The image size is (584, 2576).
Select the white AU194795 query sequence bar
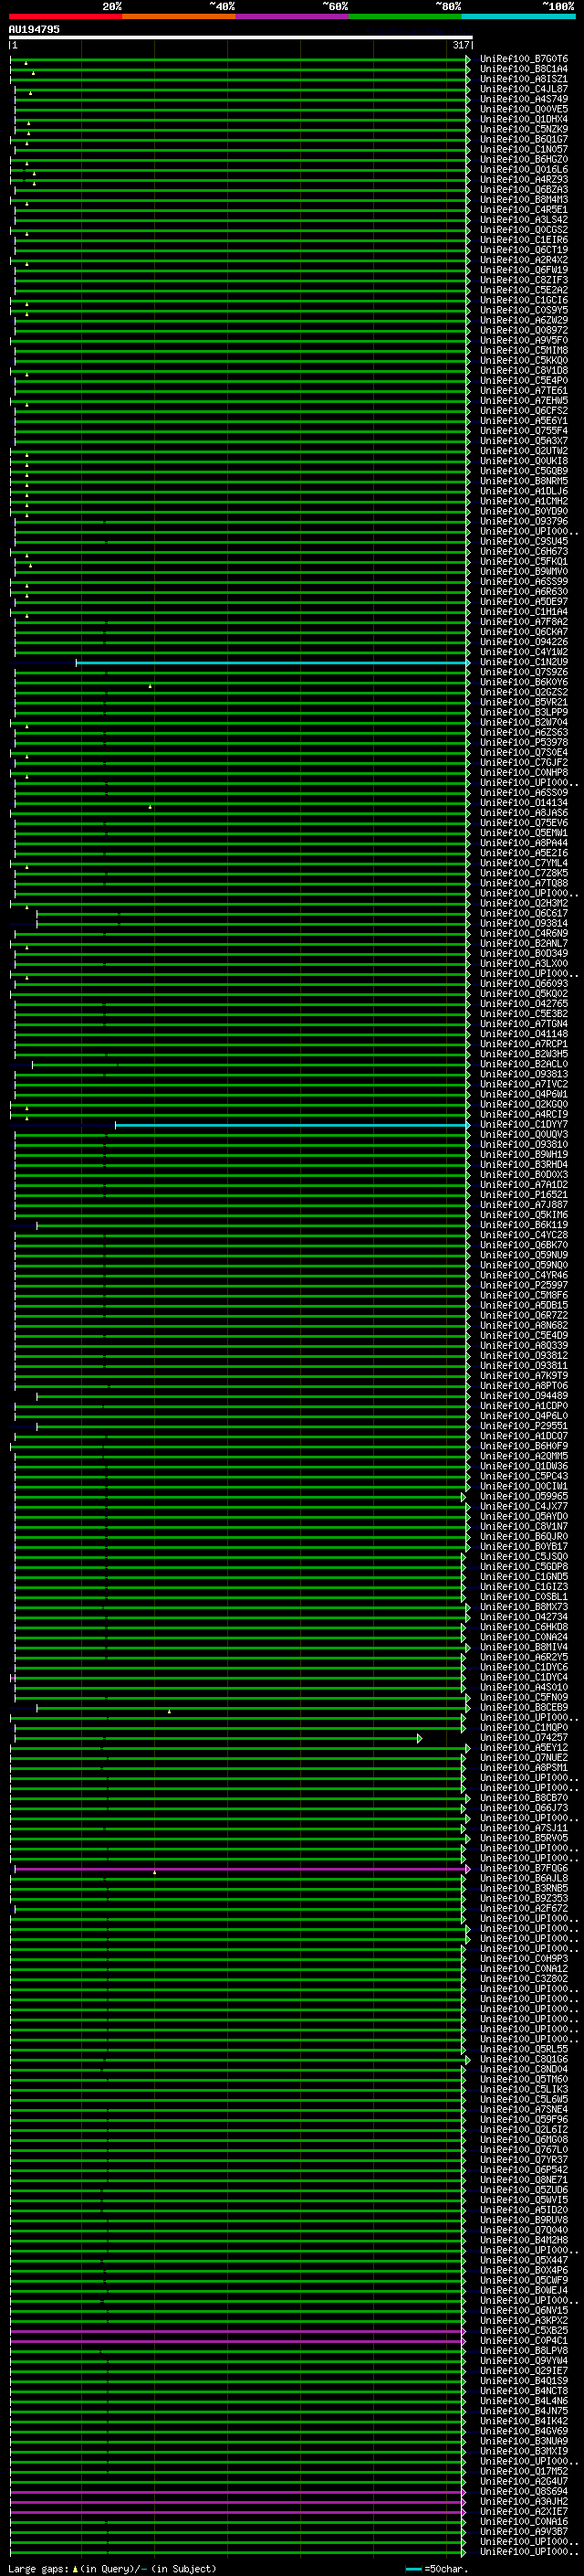(x=241, y=37)
